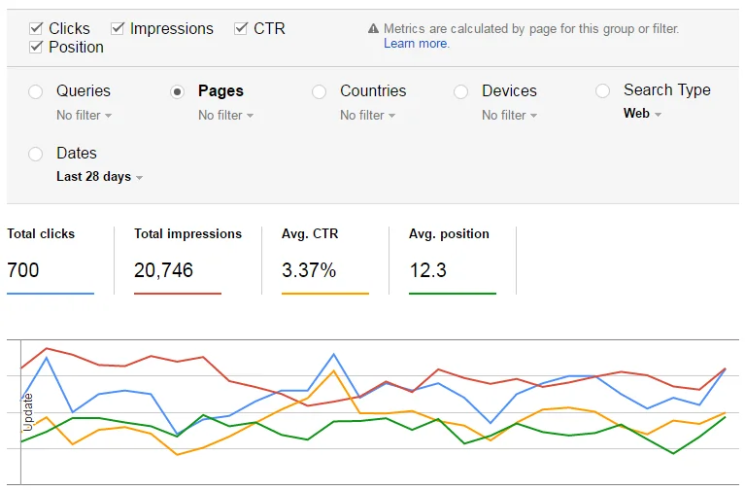Image resolution: width=745 pixels, height=491 pixels.
Task: Click the blue line under Total clicks
Action: point(51,294)
